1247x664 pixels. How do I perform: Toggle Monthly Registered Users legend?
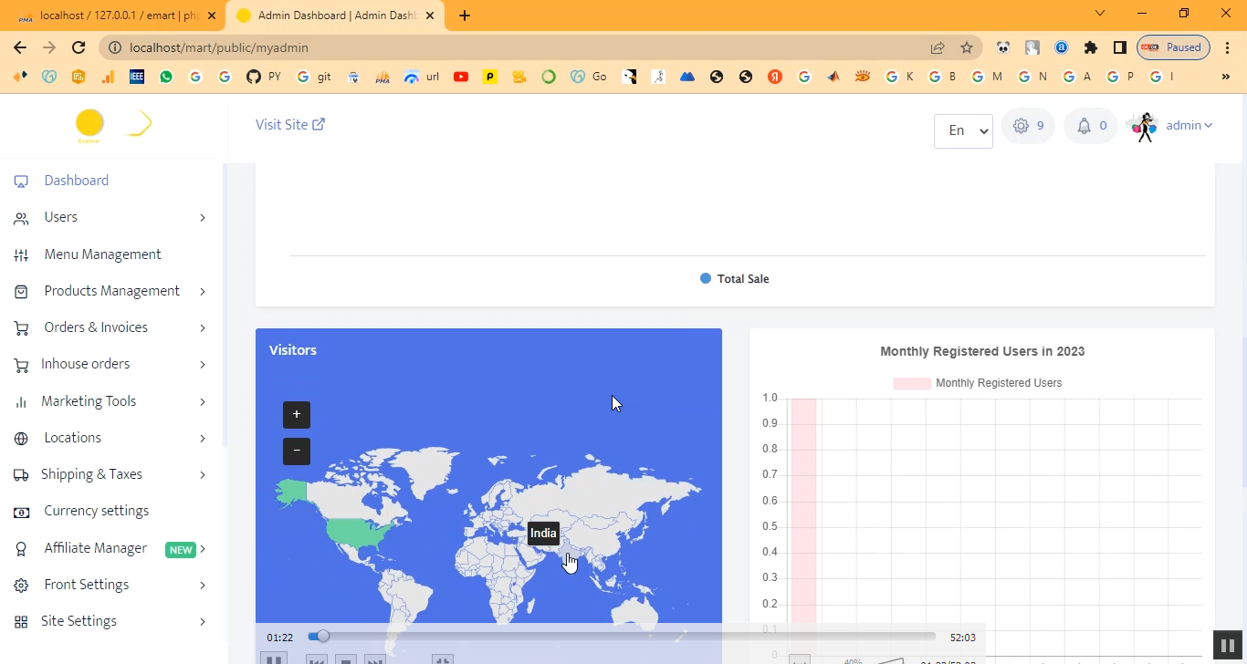tap(978, 383)
